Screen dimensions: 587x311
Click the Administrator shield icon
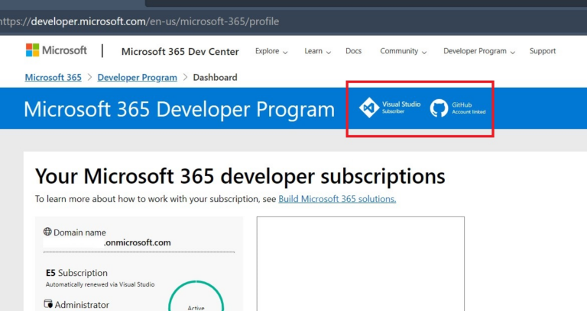coord(48,304)
